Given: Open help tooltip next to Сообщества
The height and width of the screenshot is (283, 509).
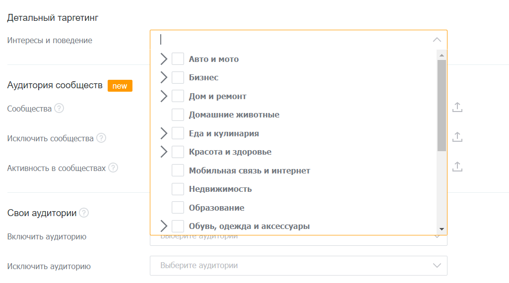Looking at the screenshot, I should click(59, 108).
